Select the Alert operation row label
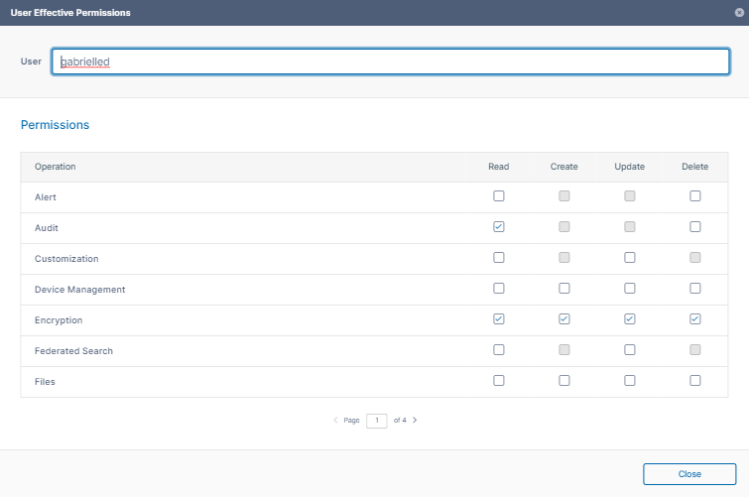 point(46,197)
